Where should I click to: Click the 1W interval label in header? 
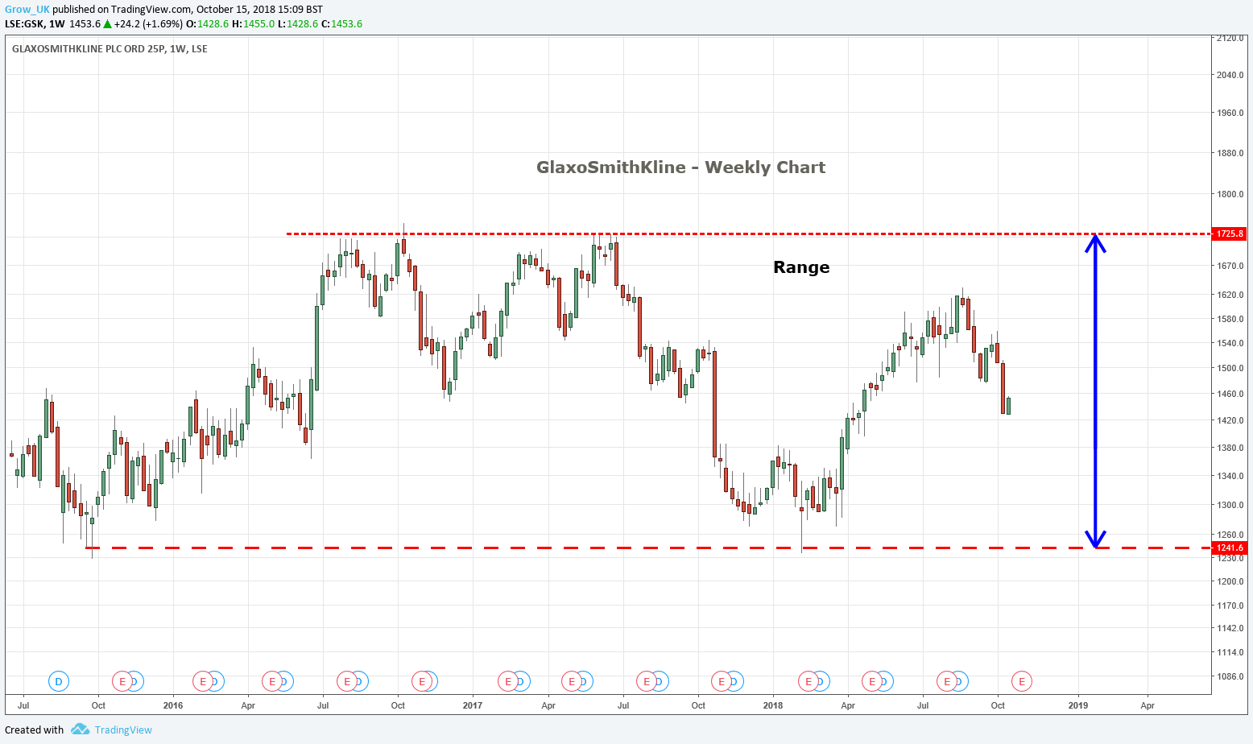pyautogui.click(x=56, y=24)
